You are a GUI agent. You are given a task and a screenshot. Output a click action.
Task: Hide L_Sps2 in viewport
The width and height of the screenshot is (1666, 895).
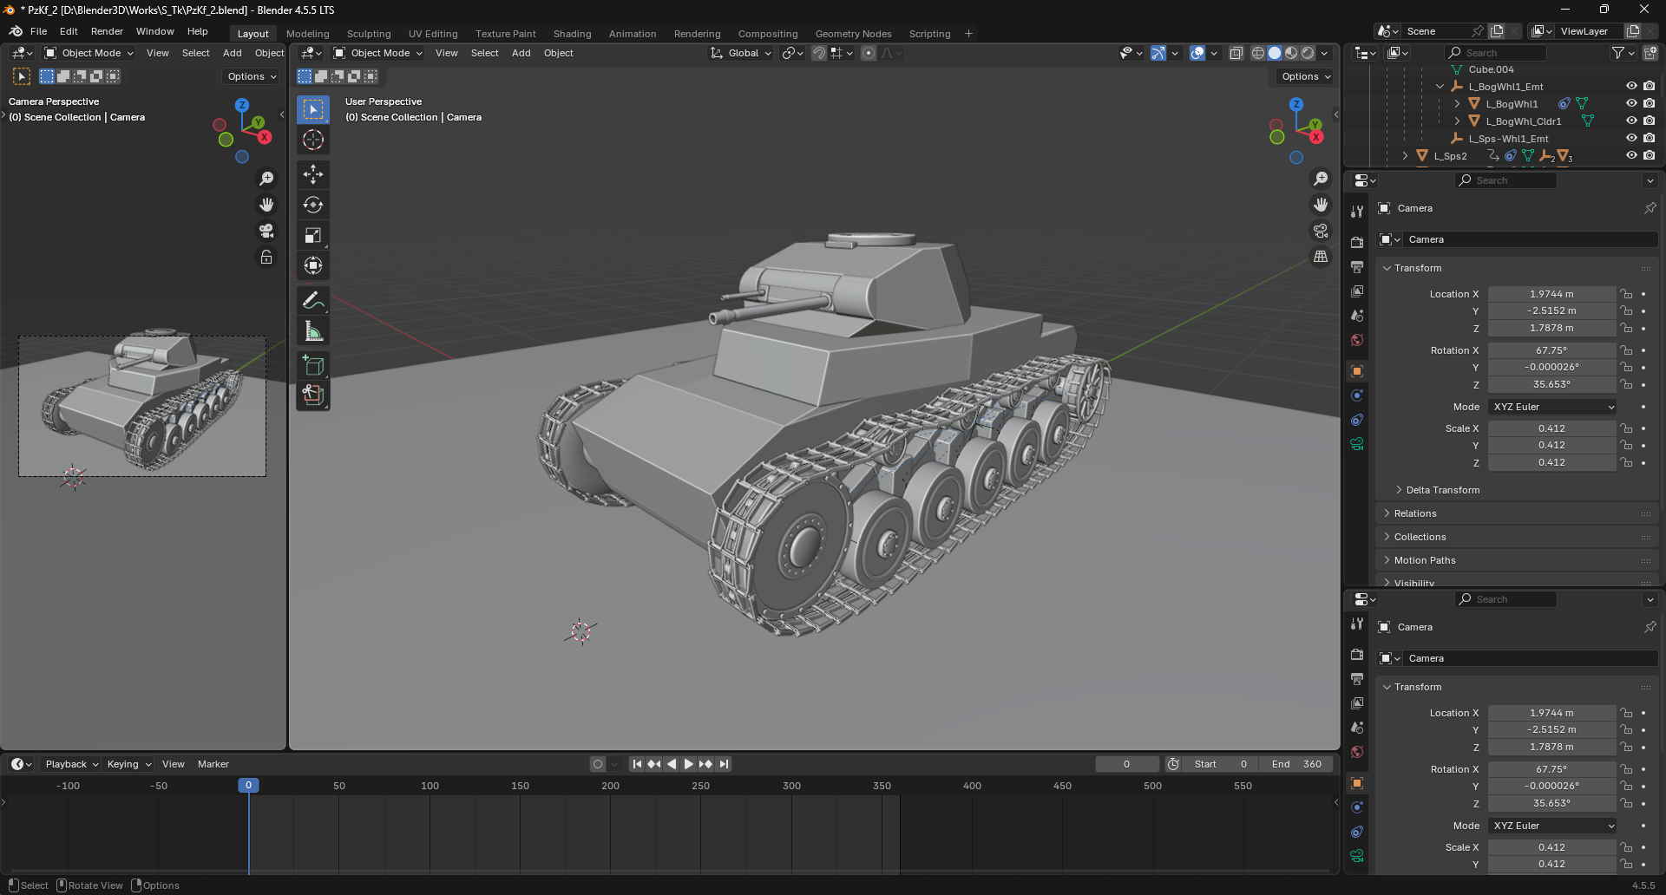(1631, 155)
